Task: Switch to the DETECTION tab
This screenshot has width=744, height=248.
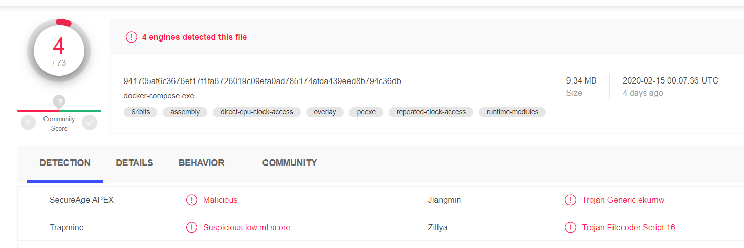Action: 65,163
